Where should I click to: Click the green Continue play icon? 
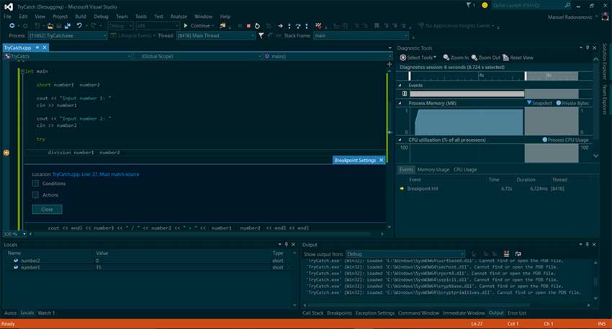(x=186, y=26)
